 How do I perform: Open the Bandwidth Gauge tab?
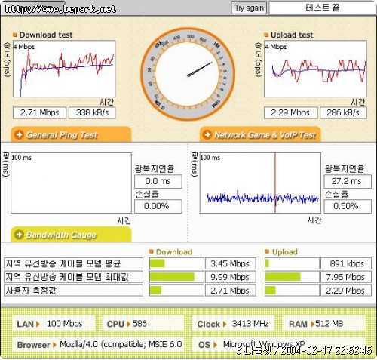click(71, 235)
